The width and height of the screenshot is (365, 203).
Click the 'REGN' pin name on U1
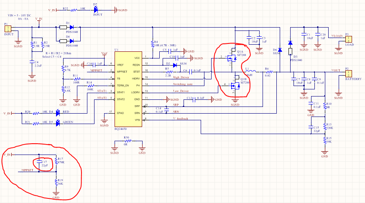(x=136, y=65)
